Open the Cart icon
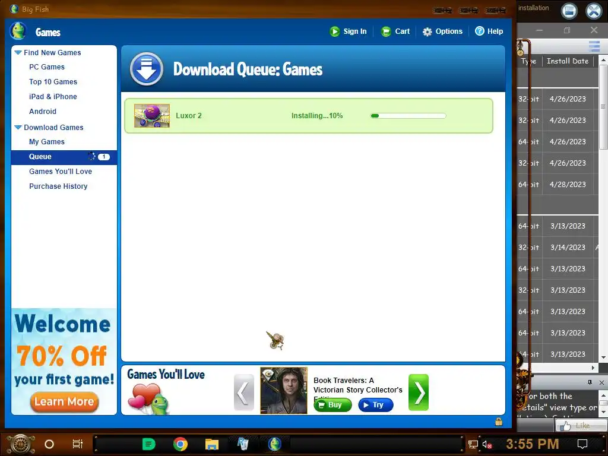 pos(386,31)
